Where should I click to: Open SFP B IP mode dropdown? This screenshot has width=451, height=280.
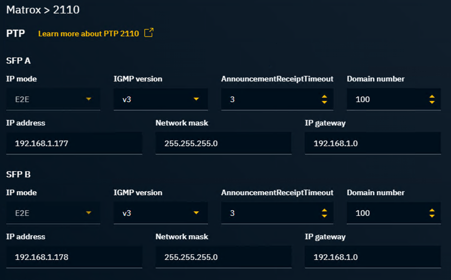tap(54, 213)
